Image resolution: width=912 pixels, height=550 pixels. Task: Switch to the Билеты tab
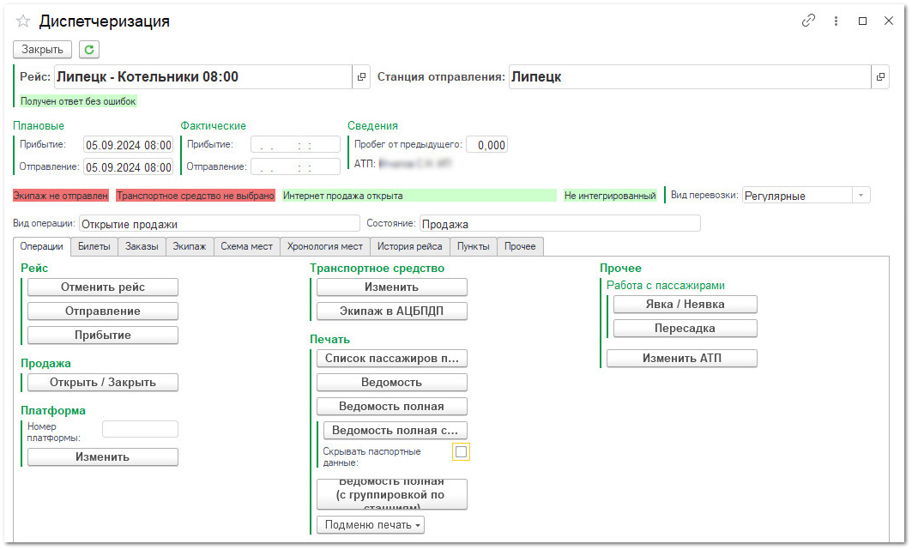pos(94,246)
